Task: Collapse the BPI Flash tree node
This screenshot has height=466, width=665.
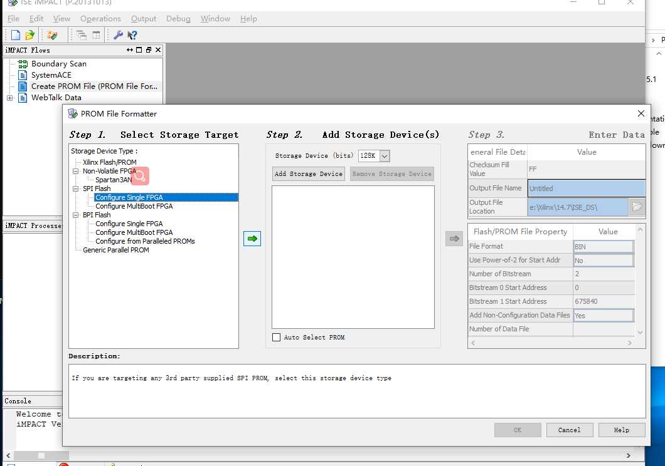Action: coord(75,215)
